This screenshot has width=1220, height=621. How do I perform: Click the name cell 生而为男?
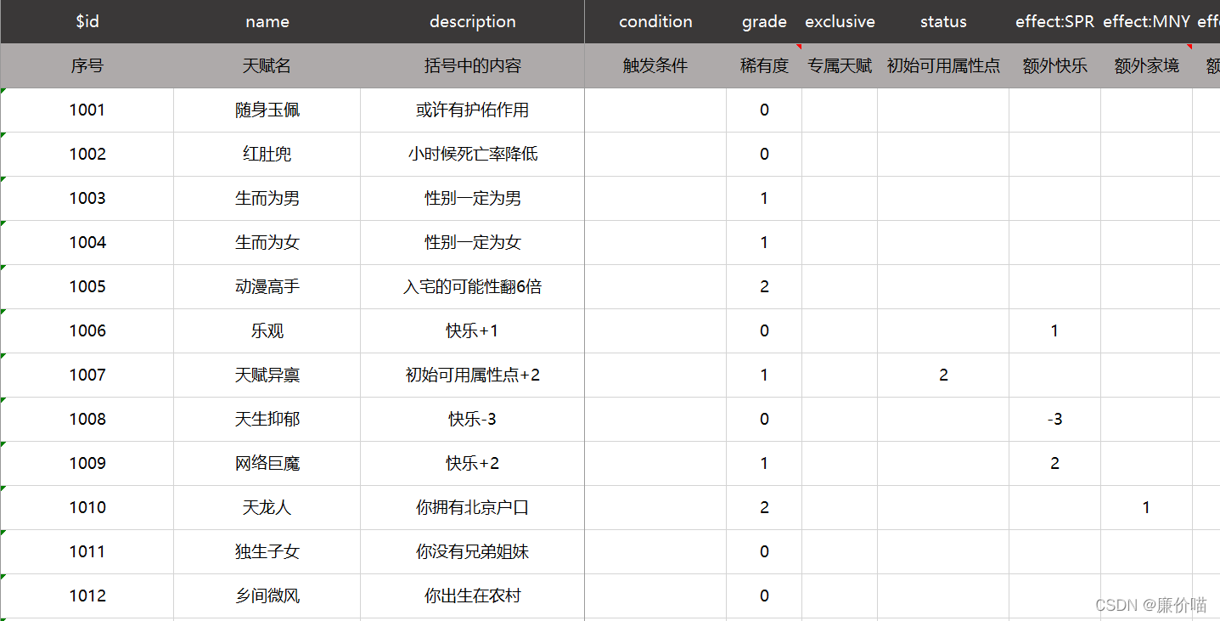[267, 198]
